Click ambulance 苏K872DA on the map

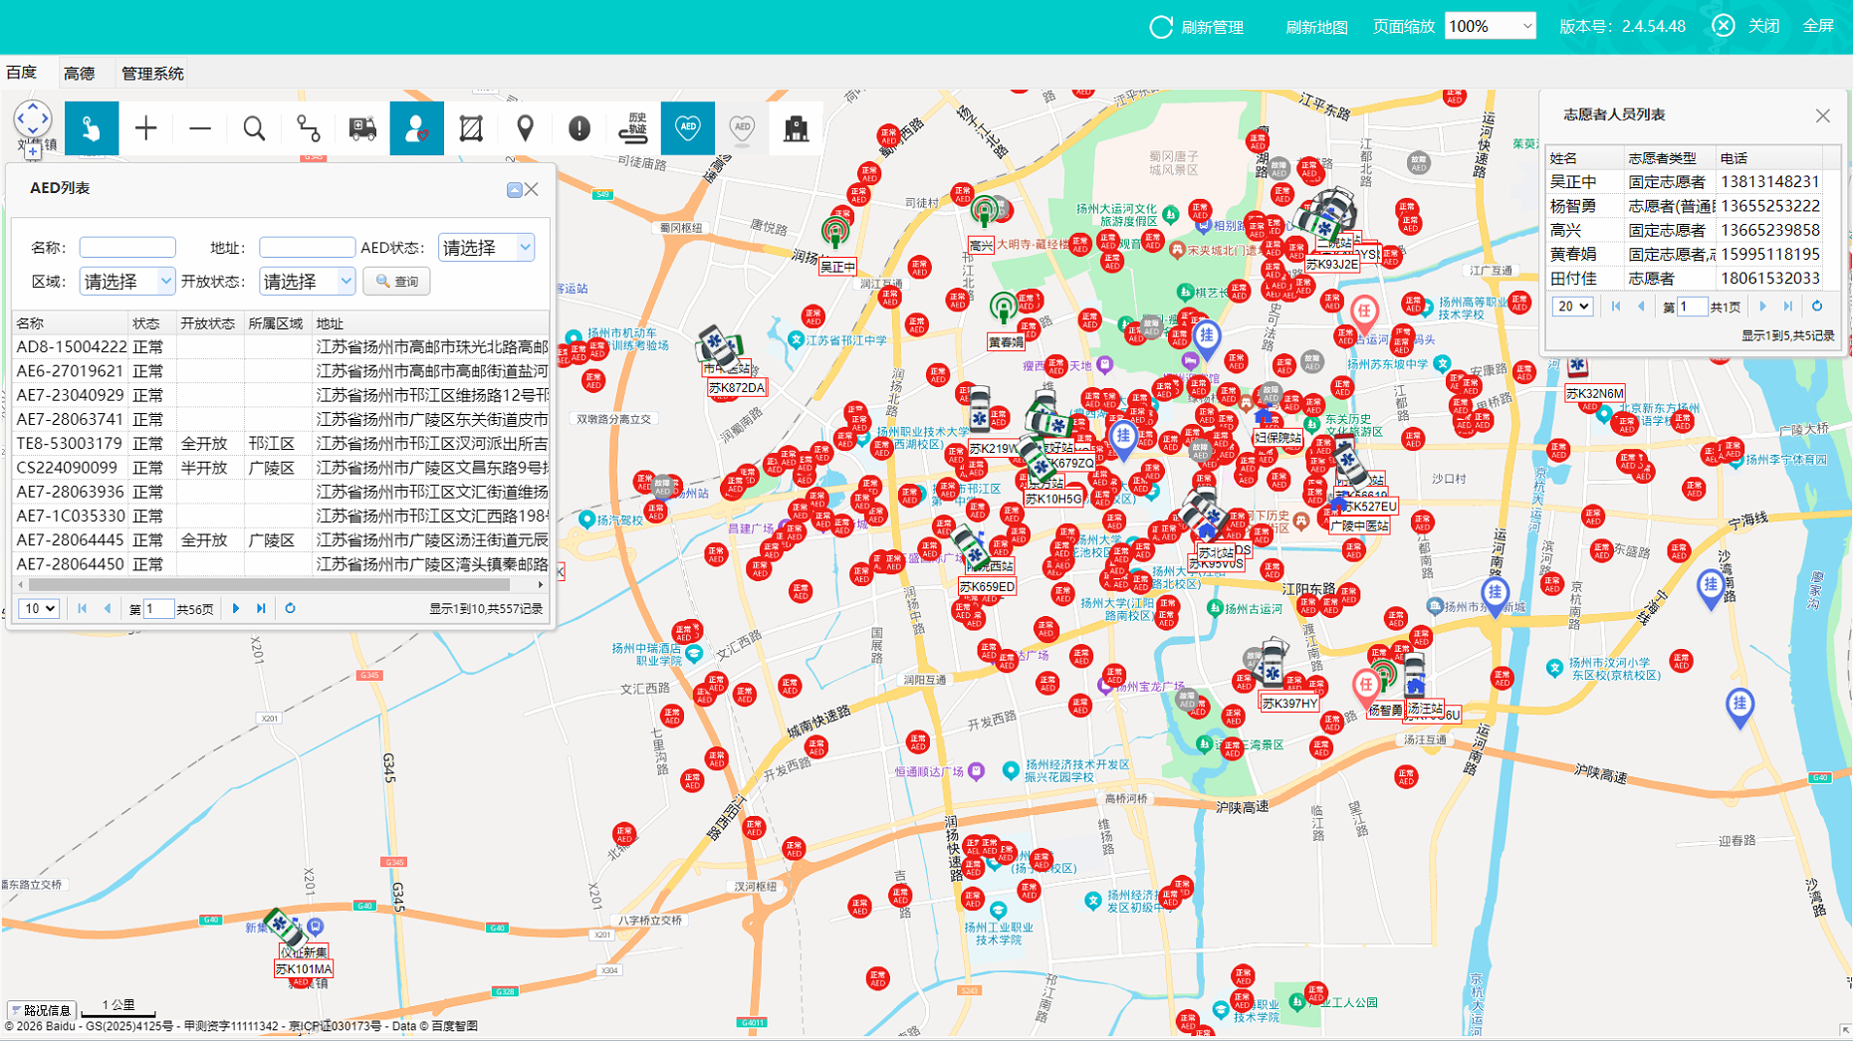719,347
